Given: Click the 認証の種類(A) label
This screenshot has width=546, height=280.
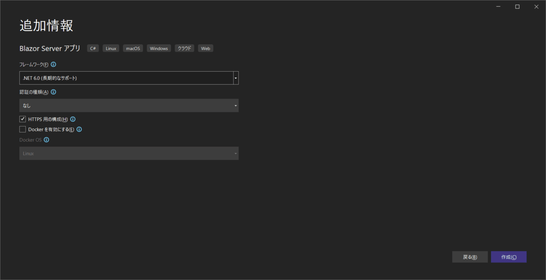Looking at the screenshot, I should point(34,92).
